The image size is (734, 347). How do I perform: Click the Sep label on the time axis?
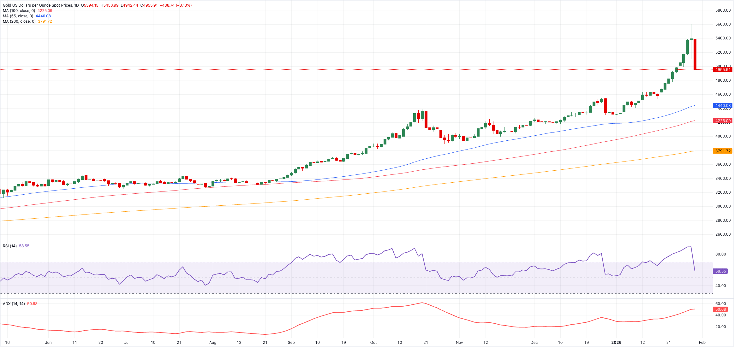click(x=291, y=343)
